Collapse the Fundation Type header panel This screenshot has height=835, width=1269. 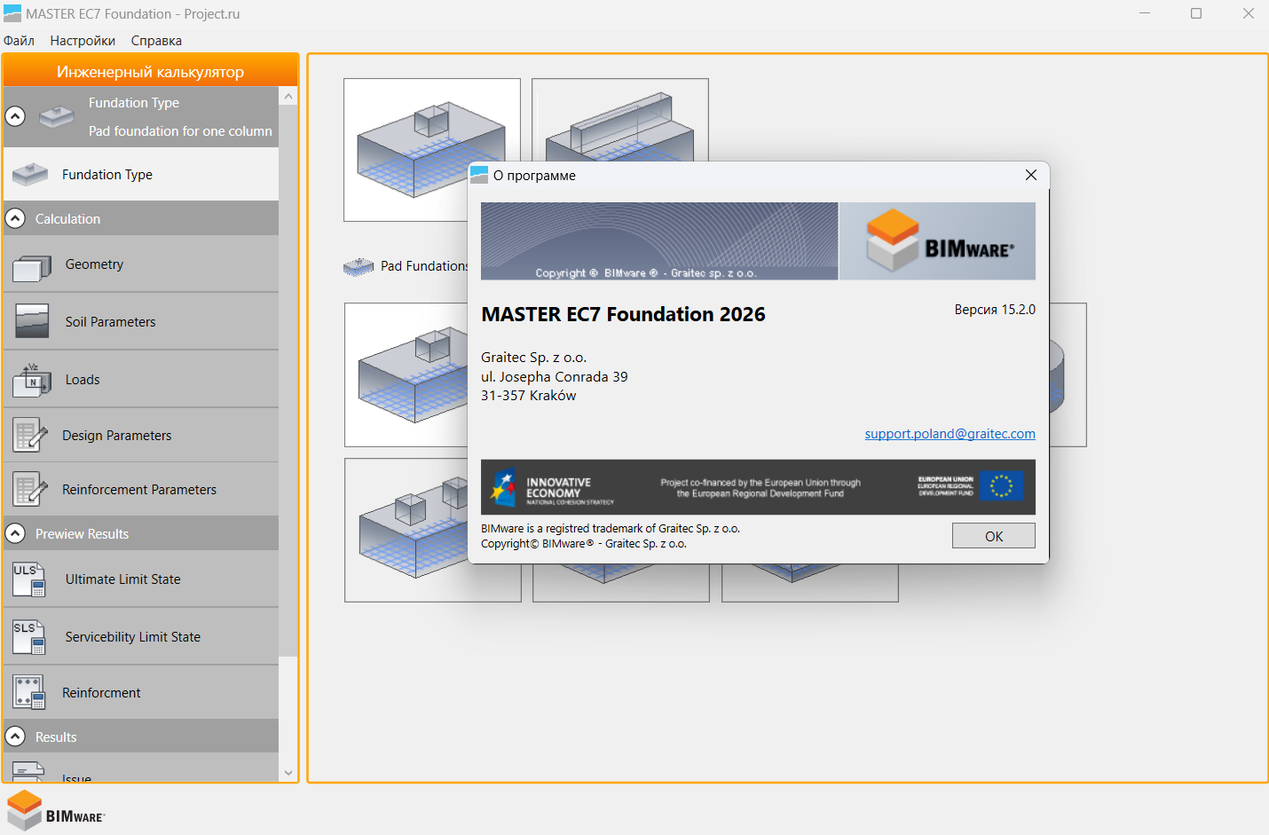coord(15,116)
